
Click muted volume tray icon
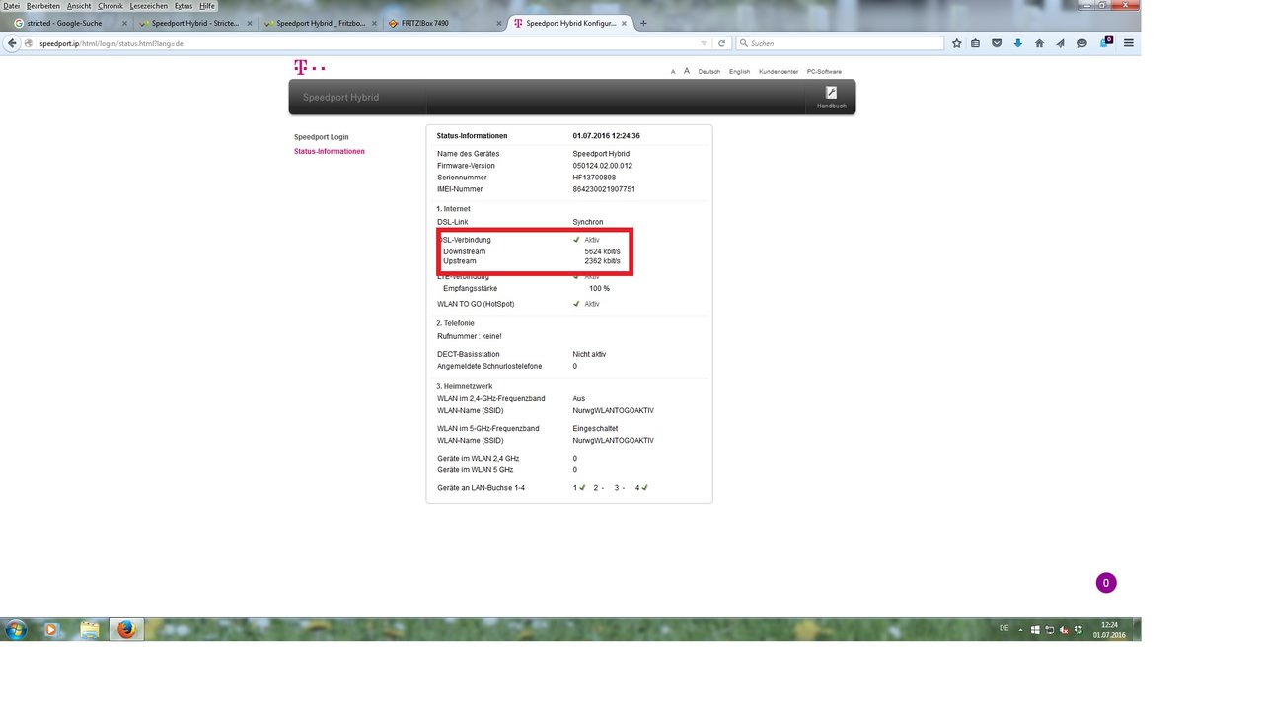coord(1064,629)
